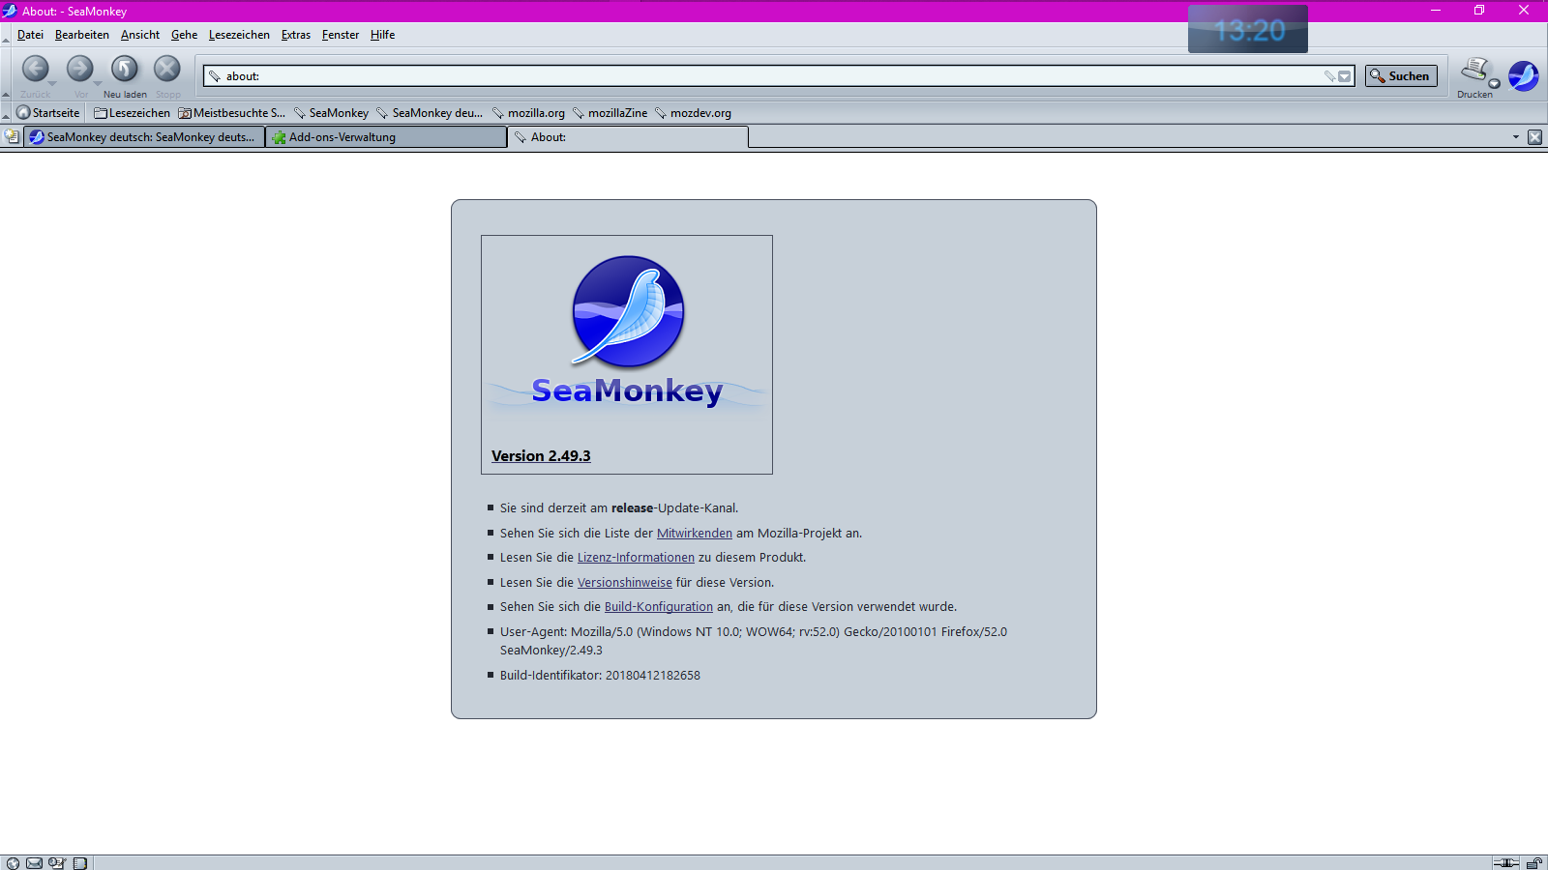Click the User-Agent text line

[754, 641]
